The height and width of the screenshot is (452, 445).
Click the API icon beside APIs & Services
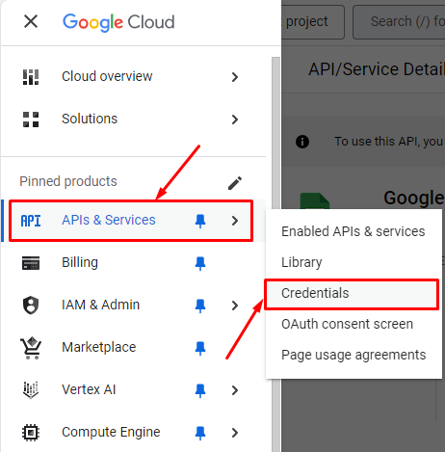click(31, 221)
